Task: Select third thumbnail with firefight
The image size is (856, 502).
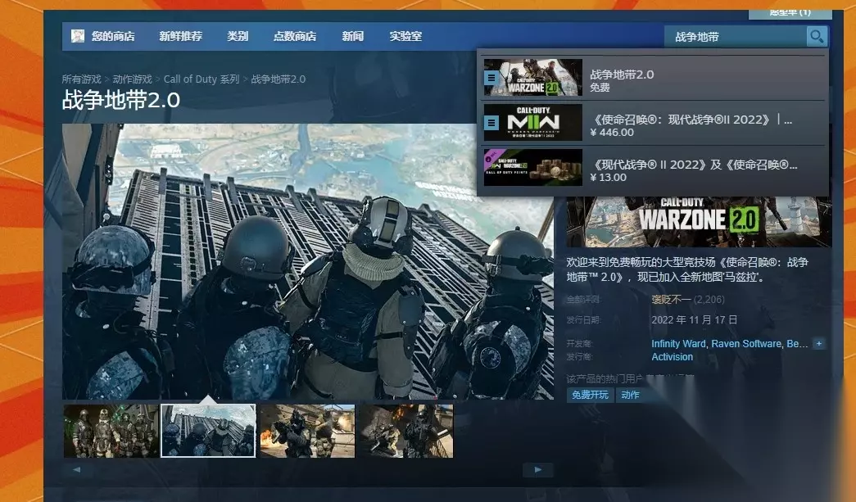Action: click(307, 431)
